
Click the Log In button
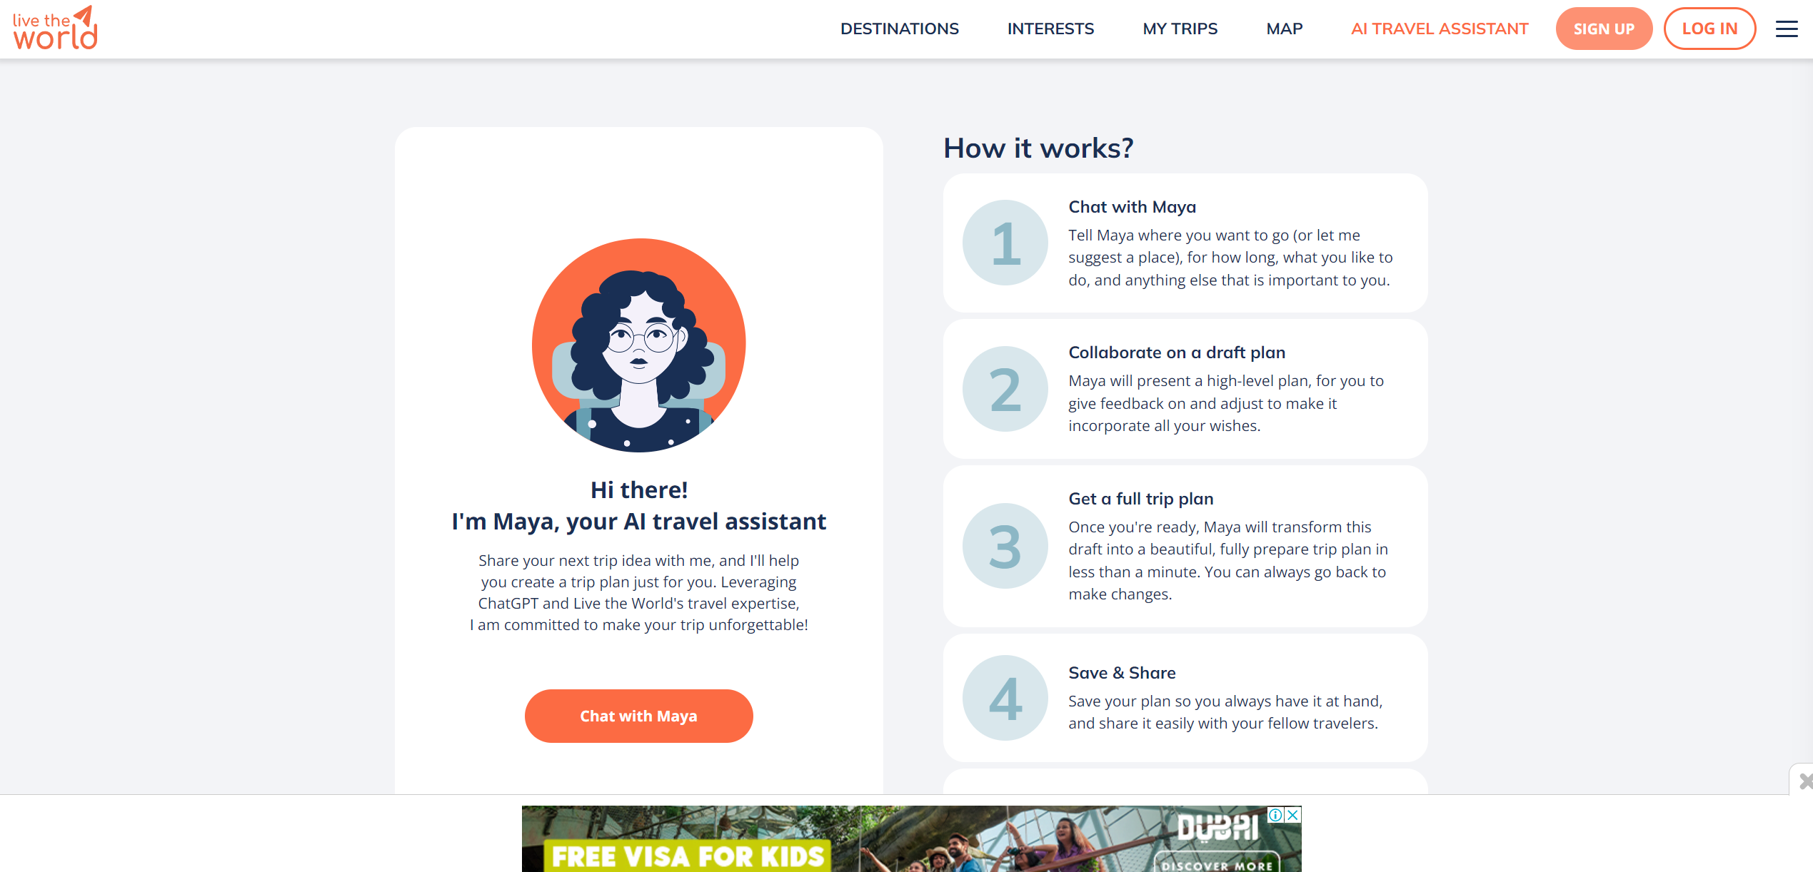(x=1709, y=29)
